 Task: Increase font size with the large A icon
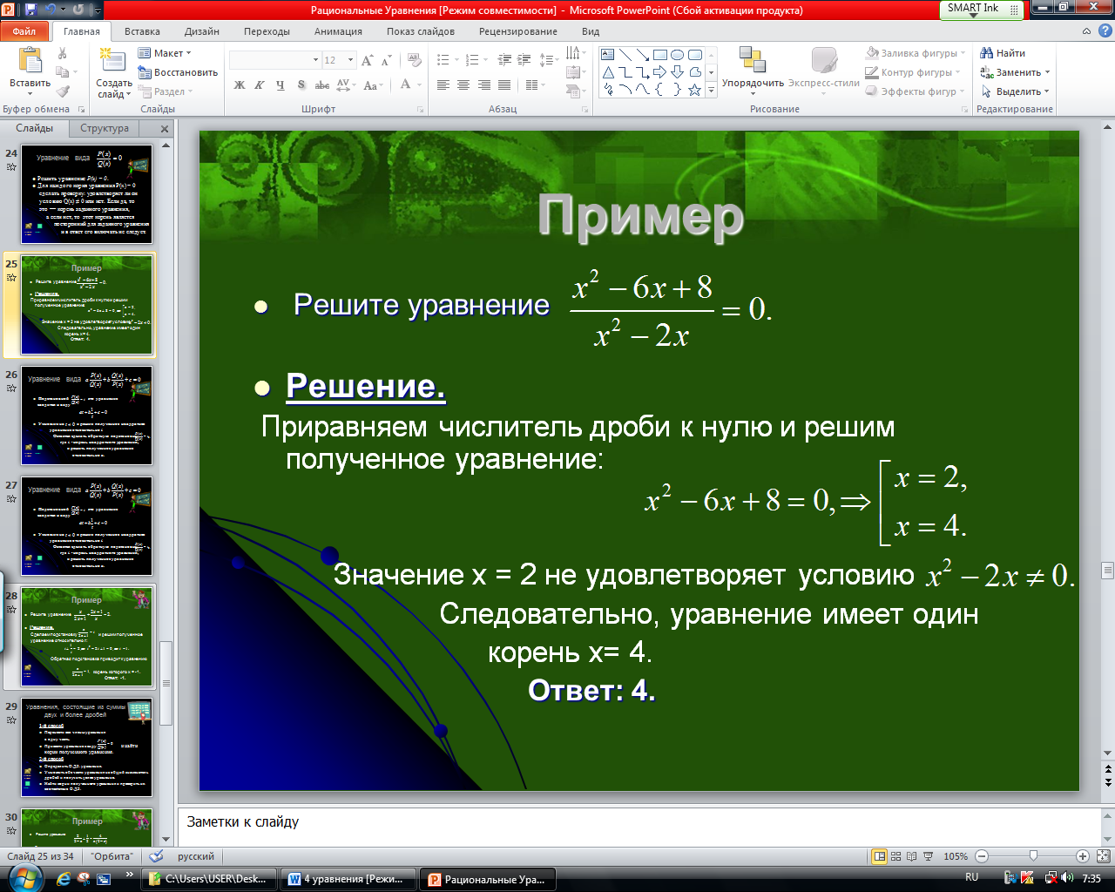pyautogui.click(x=367, y=60)
